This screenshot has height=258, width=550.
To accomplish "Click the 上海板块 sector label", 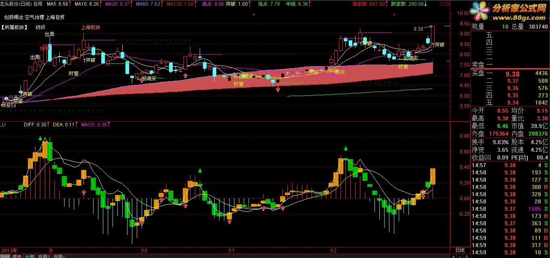I will [x=90, y=27].
